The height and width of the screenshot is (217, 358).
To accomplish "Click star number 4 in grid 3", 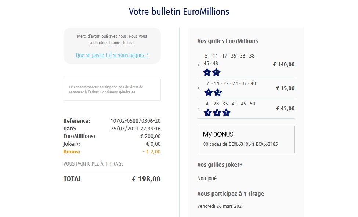I will [x=208, y=113].
